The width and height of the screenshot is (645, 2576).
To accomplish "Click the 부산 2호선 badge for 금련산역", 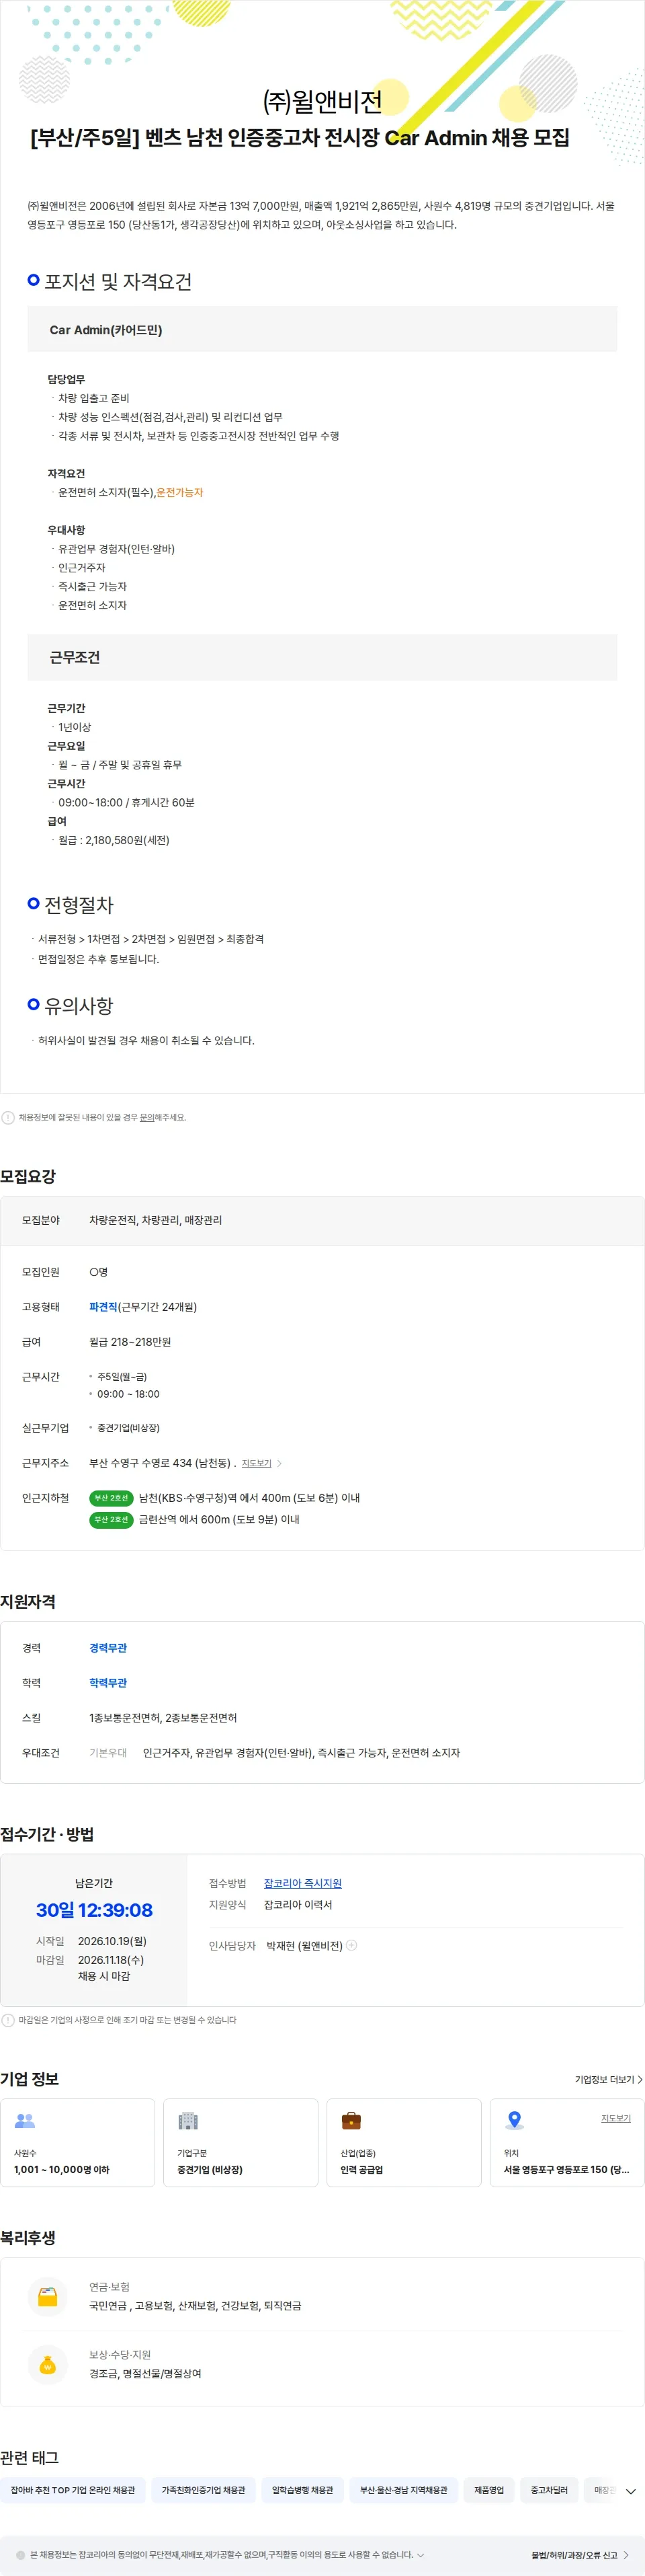I will [112, 1520].
